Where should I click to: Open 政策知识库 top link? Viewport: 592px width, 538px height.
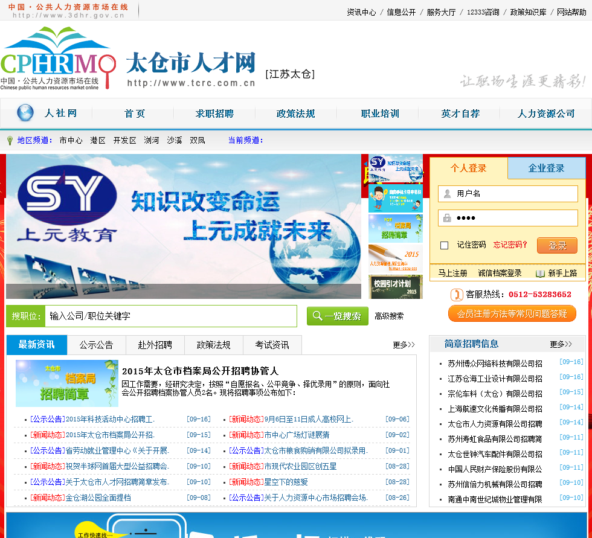coord(528,12)
